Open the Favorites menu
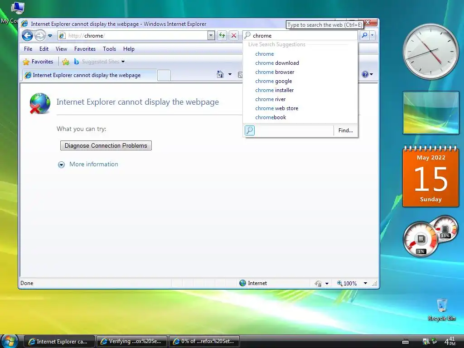This screenshot has height=348, width=464. (x=85, y=49)
